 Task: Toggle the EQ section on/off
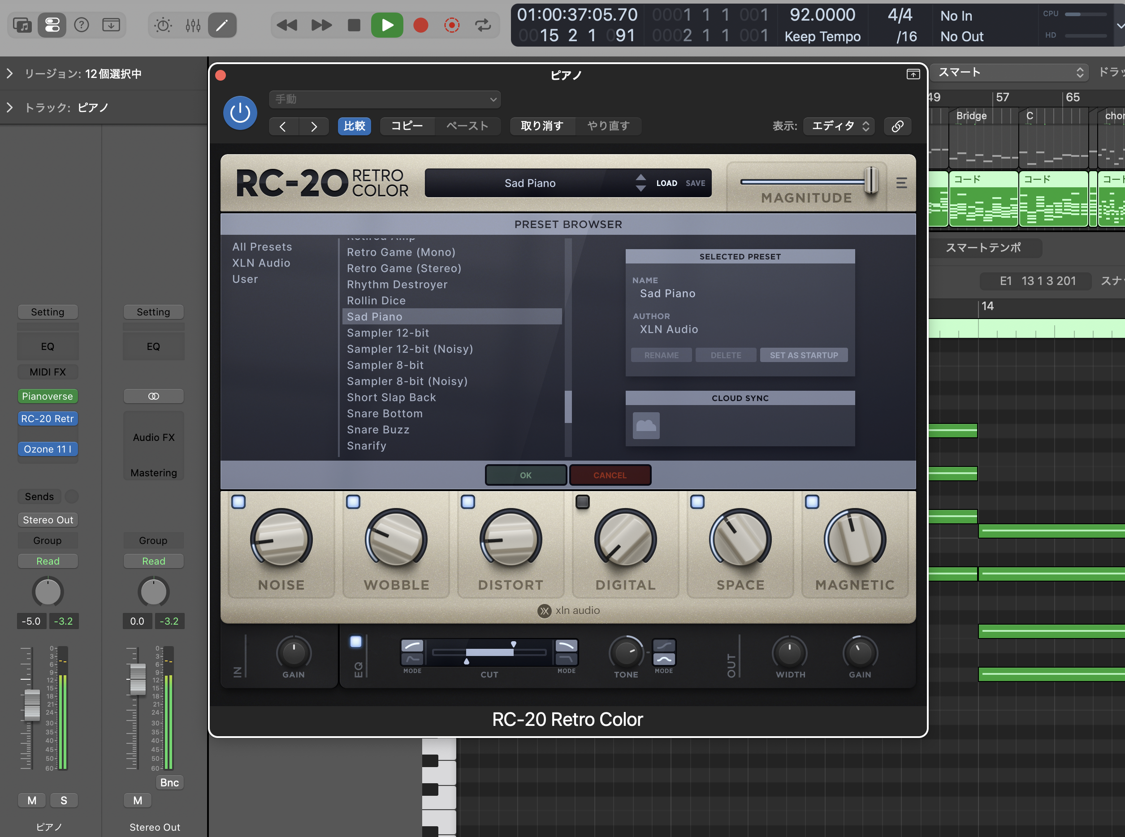tap(356, 642)
